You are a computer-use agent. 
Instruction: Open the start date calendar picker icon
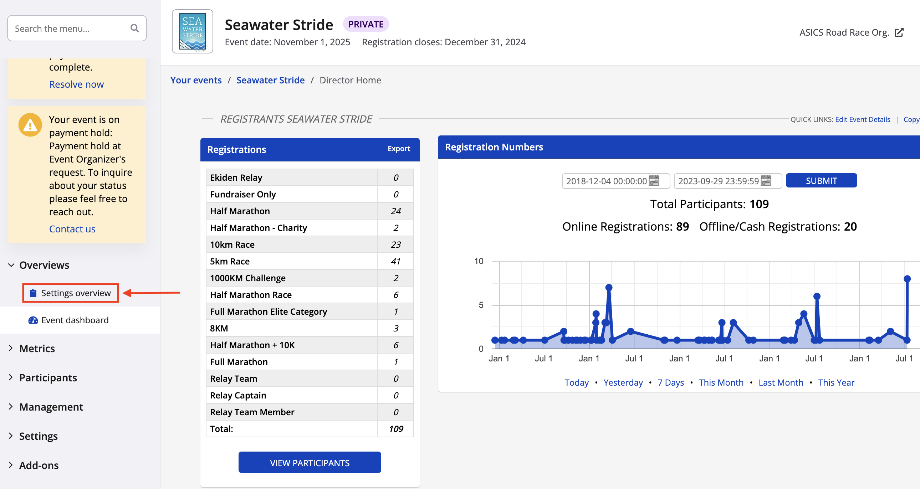(654, 181)
